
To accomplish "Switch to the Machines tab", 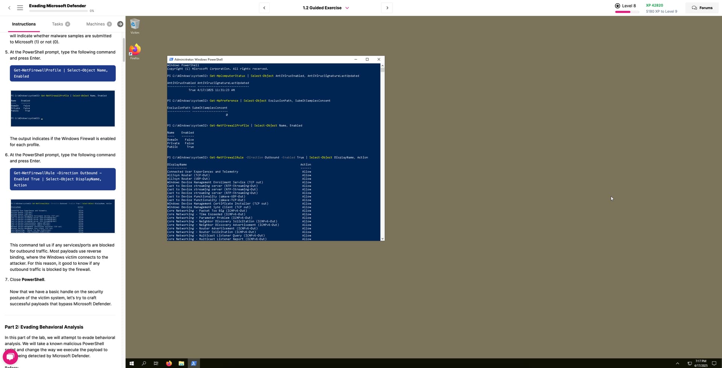I will click(96, 24).
